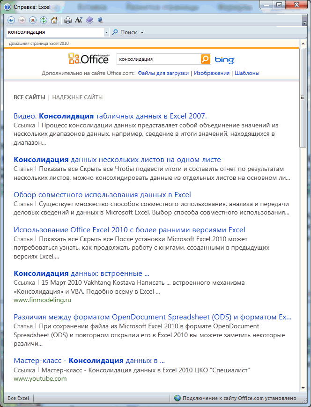Viewport: 311px width, 407px height.
Task: Click the orange Bing search magnifier button
Action: click(x=205, y=59)
